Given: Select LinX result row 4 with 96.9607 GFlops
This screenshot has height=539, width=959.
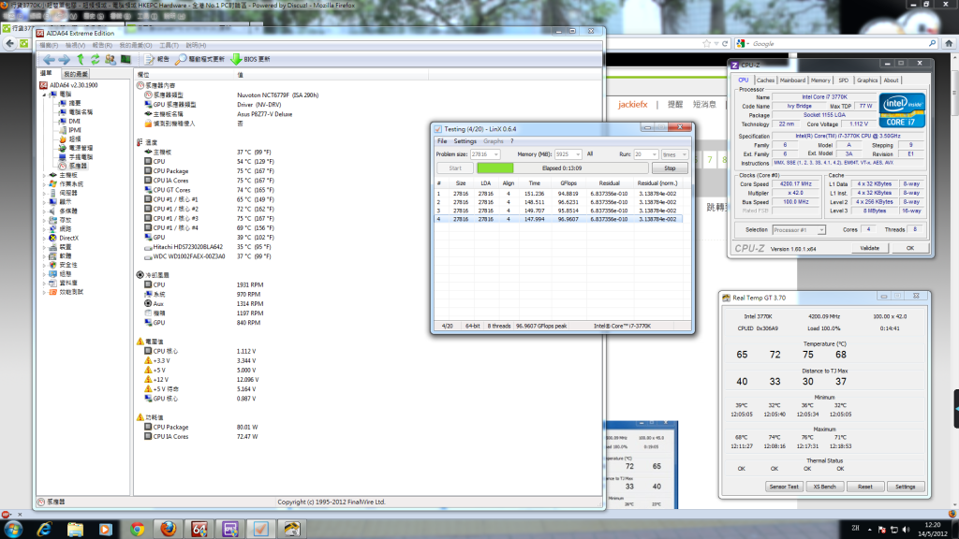Looking at the screenshot, I should pos(558,219).
